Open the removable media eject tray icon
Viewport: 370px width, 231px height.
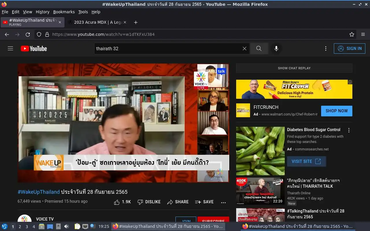(x=58, y=226)
